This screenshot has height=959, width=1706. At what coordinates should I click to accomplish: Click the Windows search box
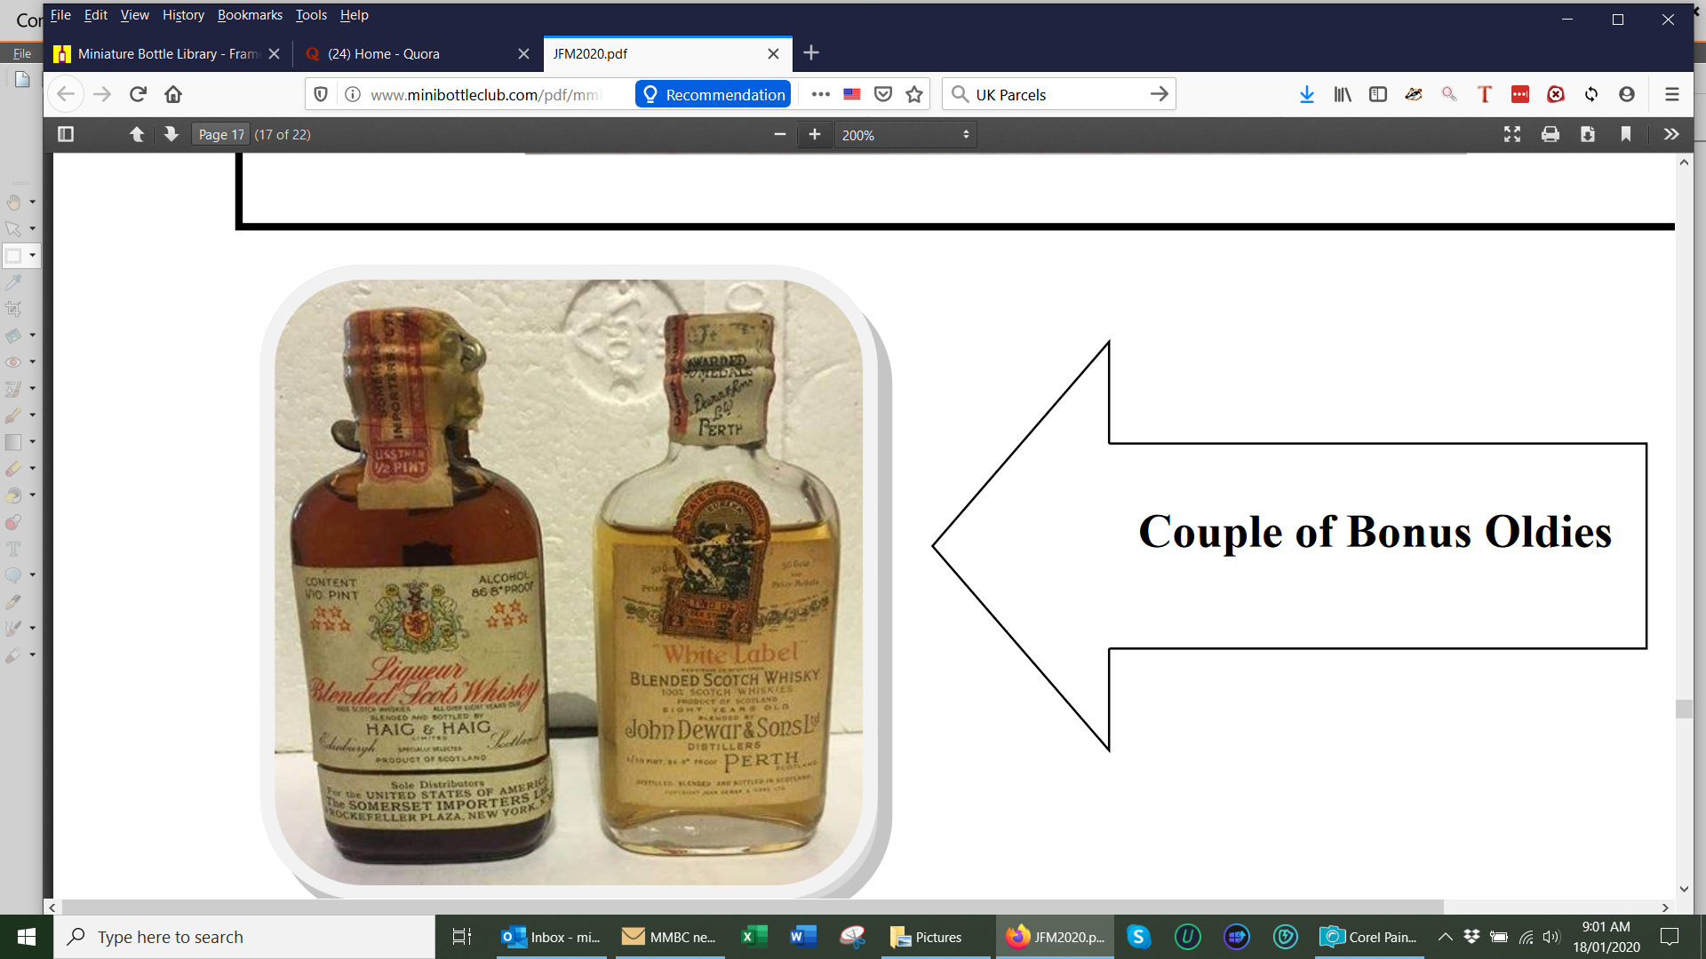tap(244, 937)
